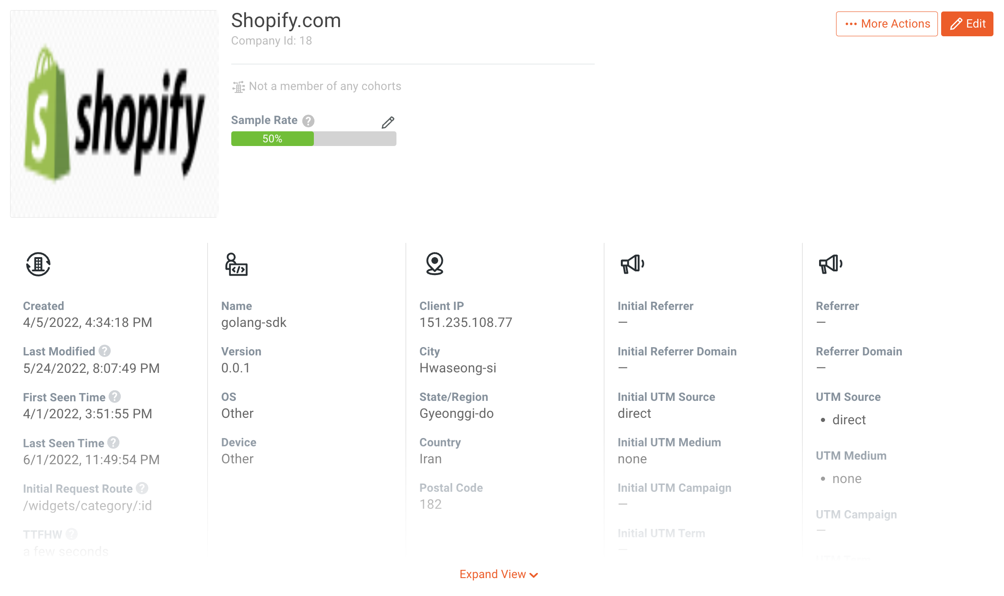Click the 'direct' UTM Source entry

coord(848,419)
